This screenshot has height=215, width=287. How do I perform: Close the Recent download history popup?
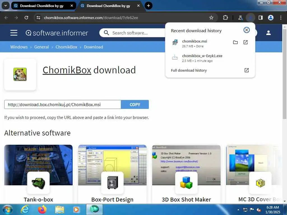click(x=247, y=30)
